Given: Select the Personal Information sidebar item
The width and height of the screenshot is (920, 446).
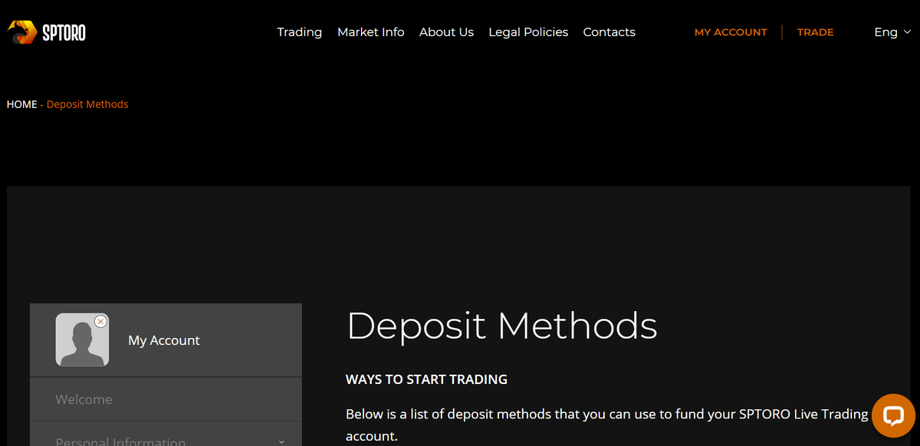Looking at the screenshot, I should pyautogui.click(x=120, y=441).
